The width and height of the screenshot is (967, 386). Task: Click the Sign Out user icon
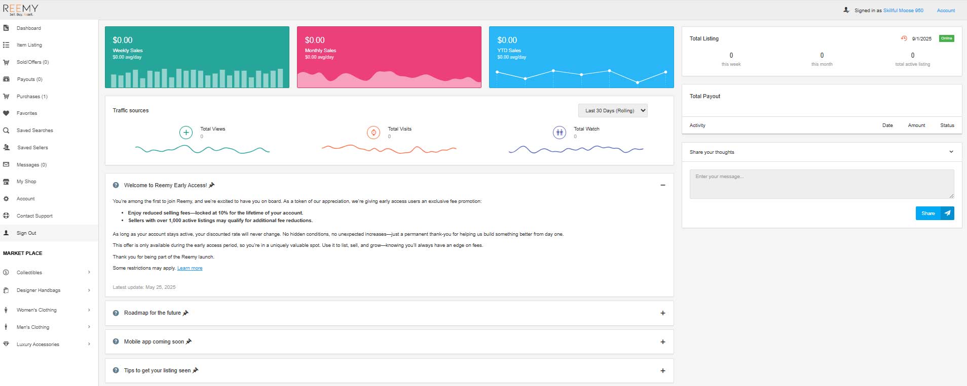[6, 233]
